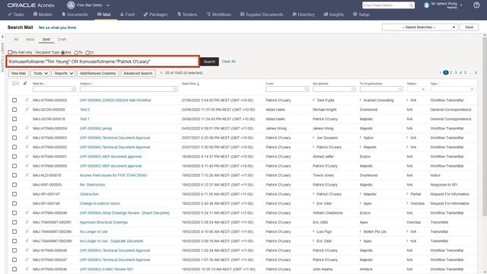487x274 pixels.
Task: Open the Tools dropdown menu
Action: pyautogui.click(x=40, y=73)
